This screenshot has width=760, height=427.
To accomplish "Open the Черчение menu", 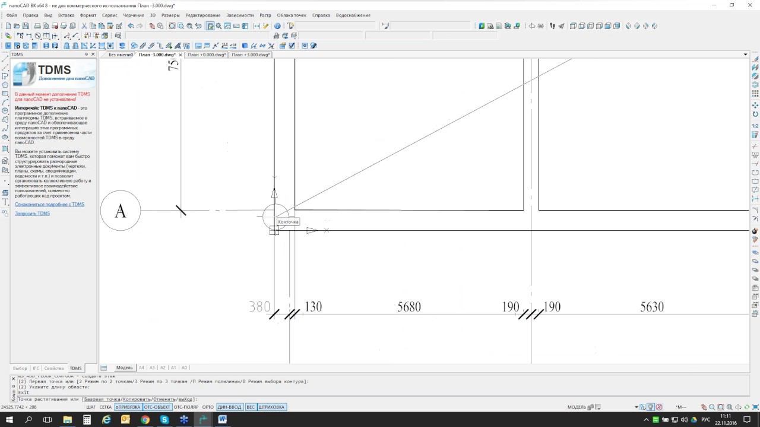I will click(134, 15).
